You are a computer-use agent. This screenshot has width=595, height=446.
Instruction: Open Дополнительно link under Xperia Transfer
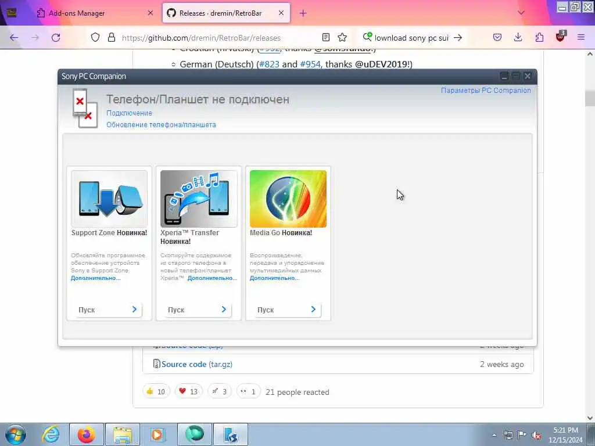(x=212, y=278)
